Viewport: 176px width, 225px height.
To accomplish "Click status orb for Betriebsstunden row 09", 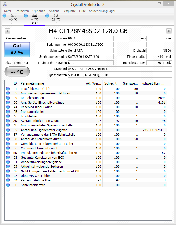I will point(8,98).
